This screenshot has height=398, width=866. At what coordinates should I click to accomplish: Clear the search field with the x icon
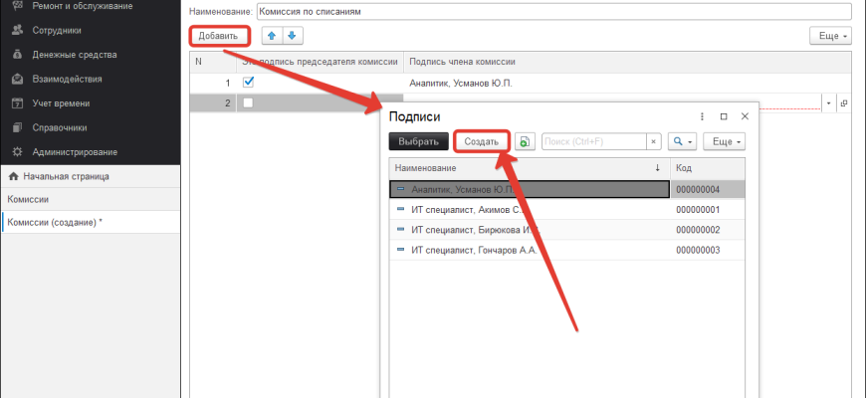[x=653, y=141]
